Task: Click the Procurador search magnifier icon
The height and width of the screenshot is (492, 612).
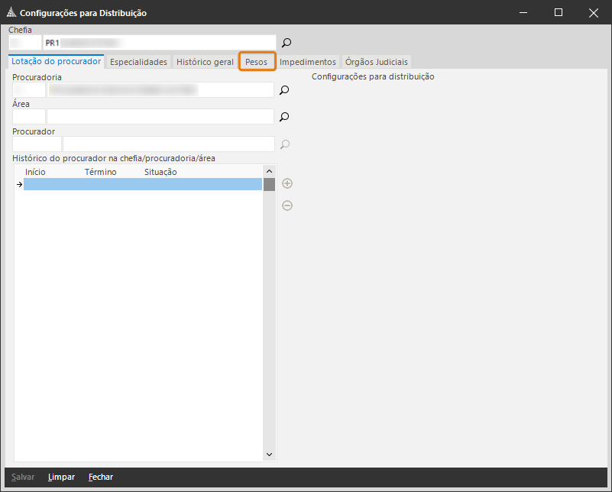Action: pyautogui.click(x=283, y=144)
